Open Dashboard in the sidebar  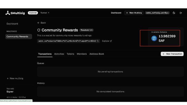click(x=12, y=24)
